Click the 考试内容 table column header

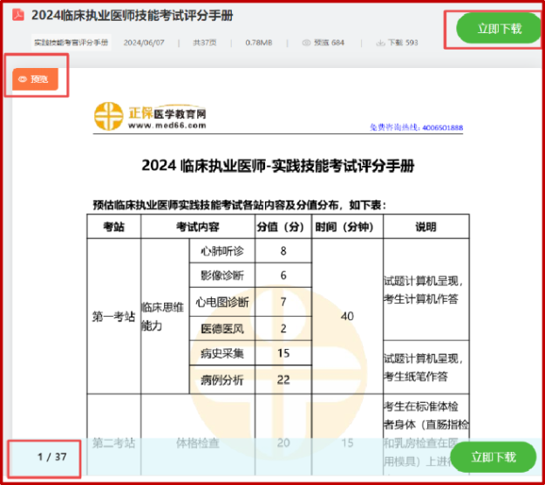click(197, 227)
